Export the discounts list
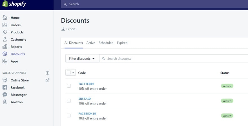The image size is (248, 126). pyautogui.click(x=68, y=29)
